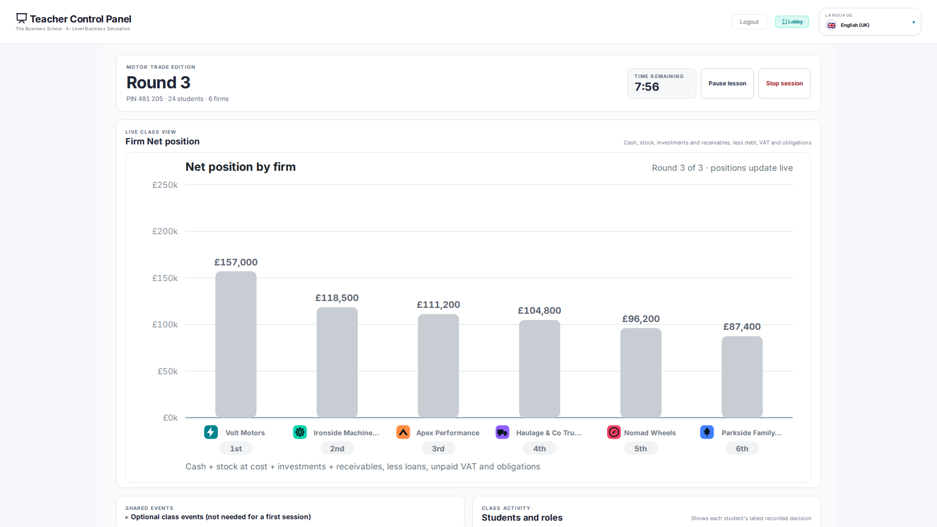Click the Volt Motors firm name
937x527 pixels.
tap(245, 433)
